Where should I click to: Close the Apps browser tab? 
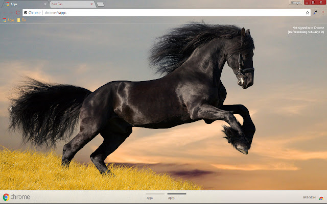click(x=45, y=4)
